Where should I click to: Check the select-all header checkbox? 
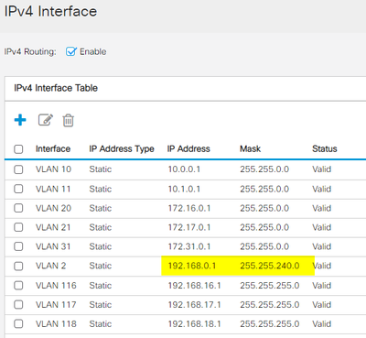pos(18,149)
